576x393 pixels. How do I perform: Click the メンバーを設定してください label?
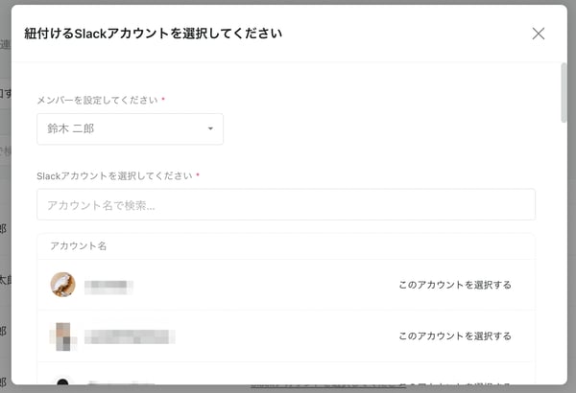pyautogui.click(x=97, y=100)
